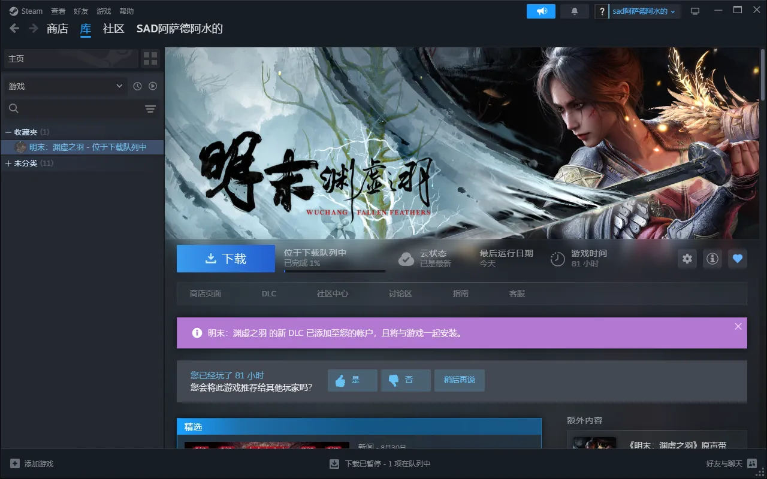Open the 游戏 library filter dropdown
This screenshot has height=479, width=767.
pos(66,86)
